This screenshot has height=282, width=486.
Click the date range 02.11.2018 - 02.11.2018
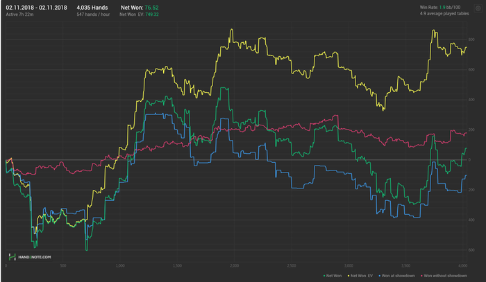click(x=36, y=8)
